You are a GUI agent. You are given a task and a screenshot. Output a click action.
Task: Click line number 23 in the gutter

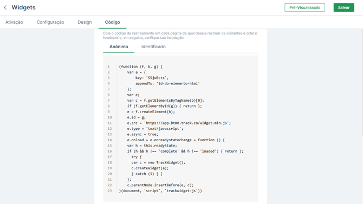(x=109, y=191)
